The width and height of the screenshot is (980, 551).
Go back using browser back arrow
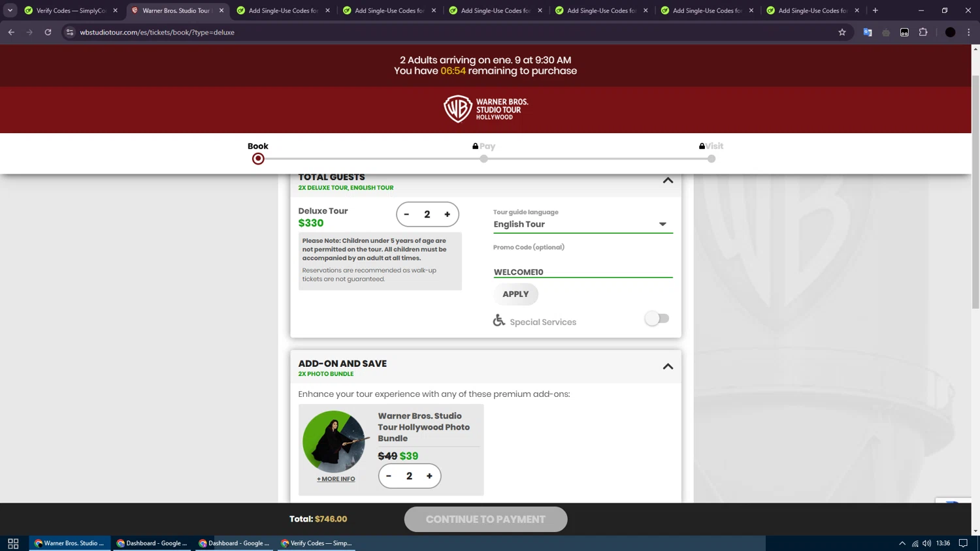tap(11, 32)
